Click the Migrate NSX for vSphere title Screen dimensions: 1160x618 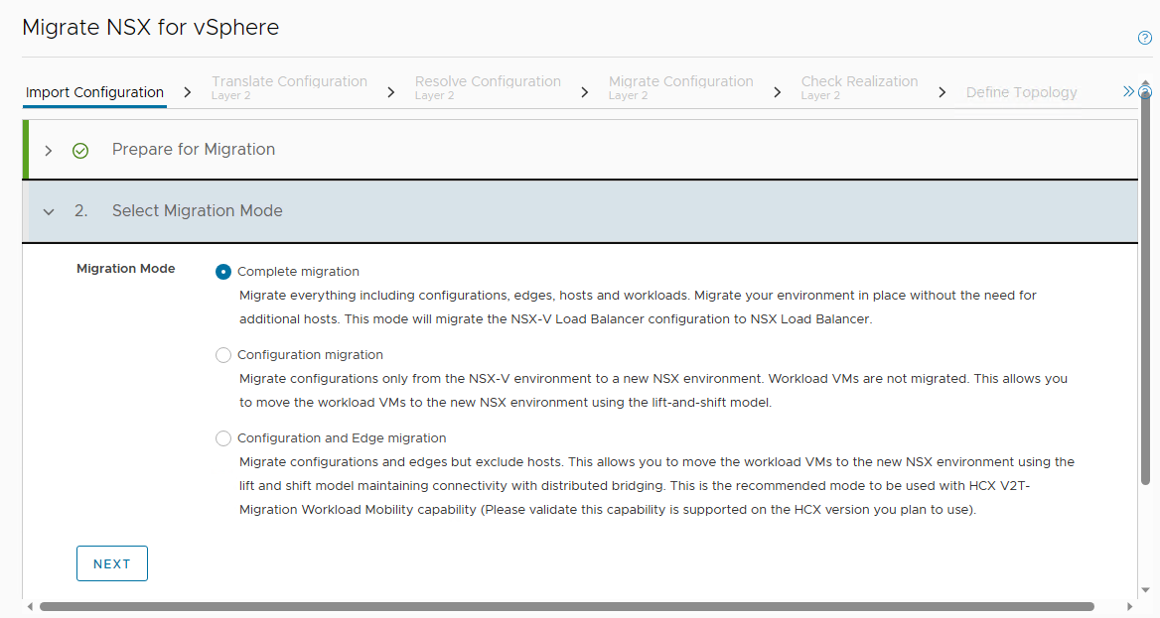[151, 28]
